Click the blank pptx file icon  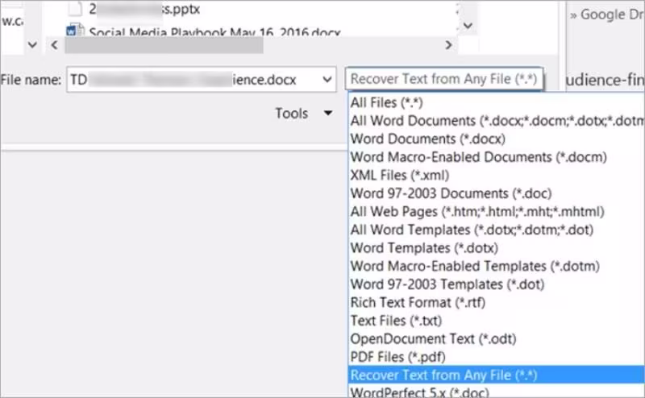coord(75,8)
